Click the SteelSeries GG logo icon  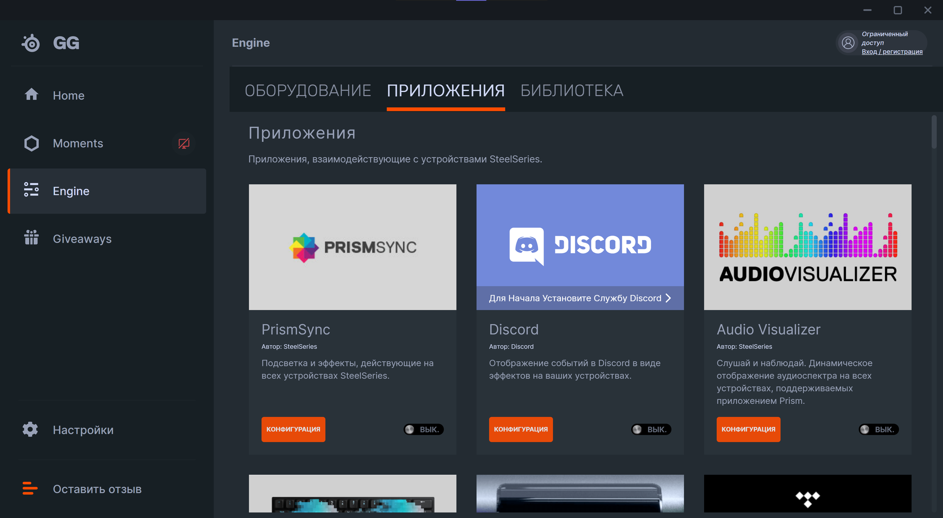click(31, 43)
